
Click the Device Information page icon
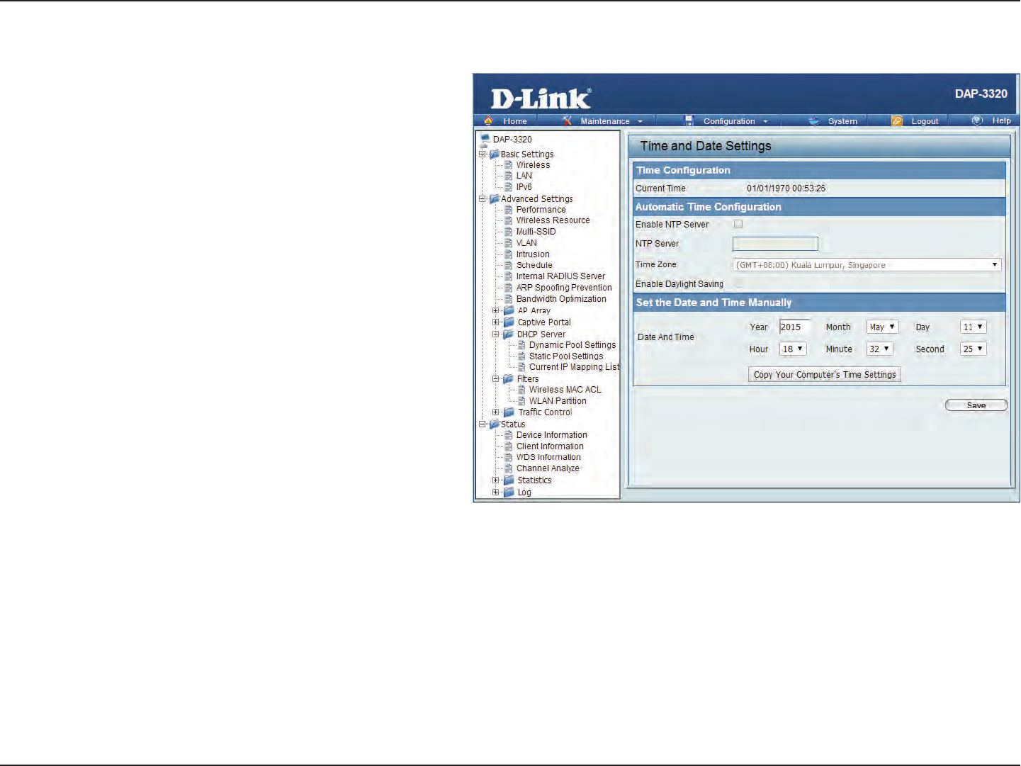point(508,434)
